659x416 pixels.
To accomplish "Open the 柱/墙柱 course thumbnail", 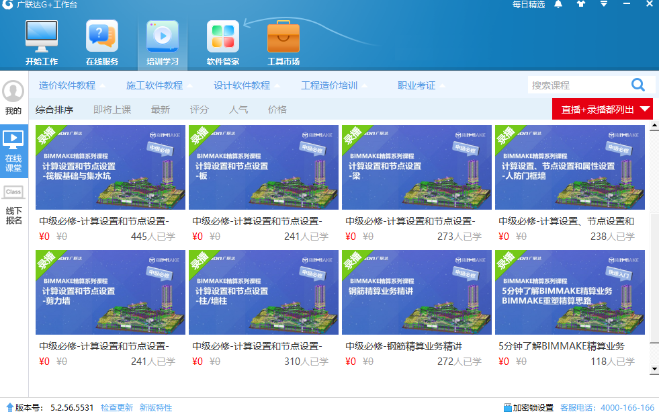I will [x=263, y=292].
